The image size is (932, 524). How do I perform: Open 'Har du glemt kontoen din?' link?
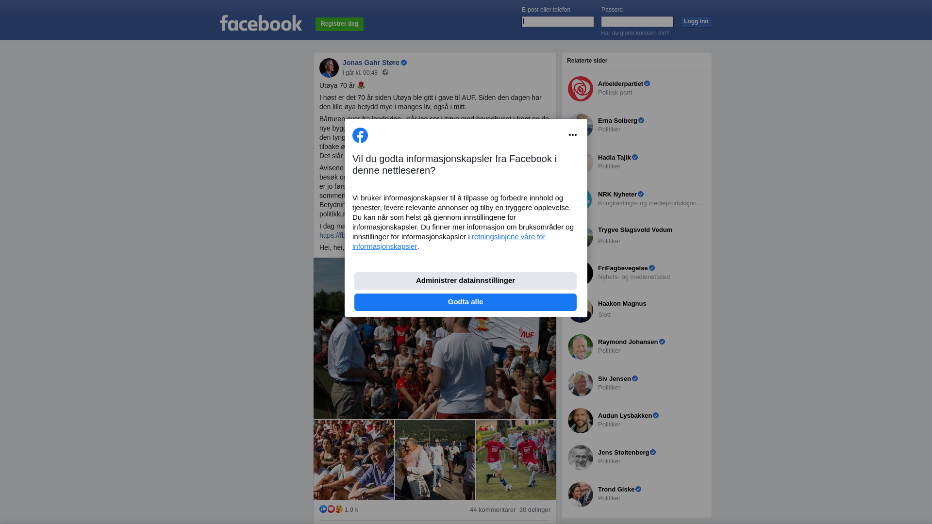pos(635,33)
